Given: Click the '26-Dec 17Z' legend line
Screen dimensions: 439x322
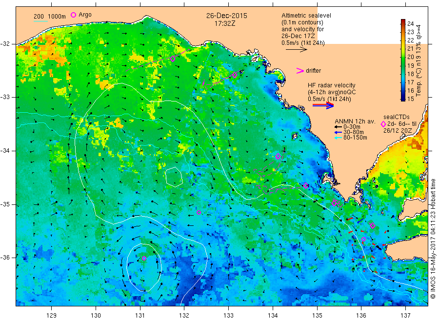Looking at the screenshot, I should pos(298,36).
